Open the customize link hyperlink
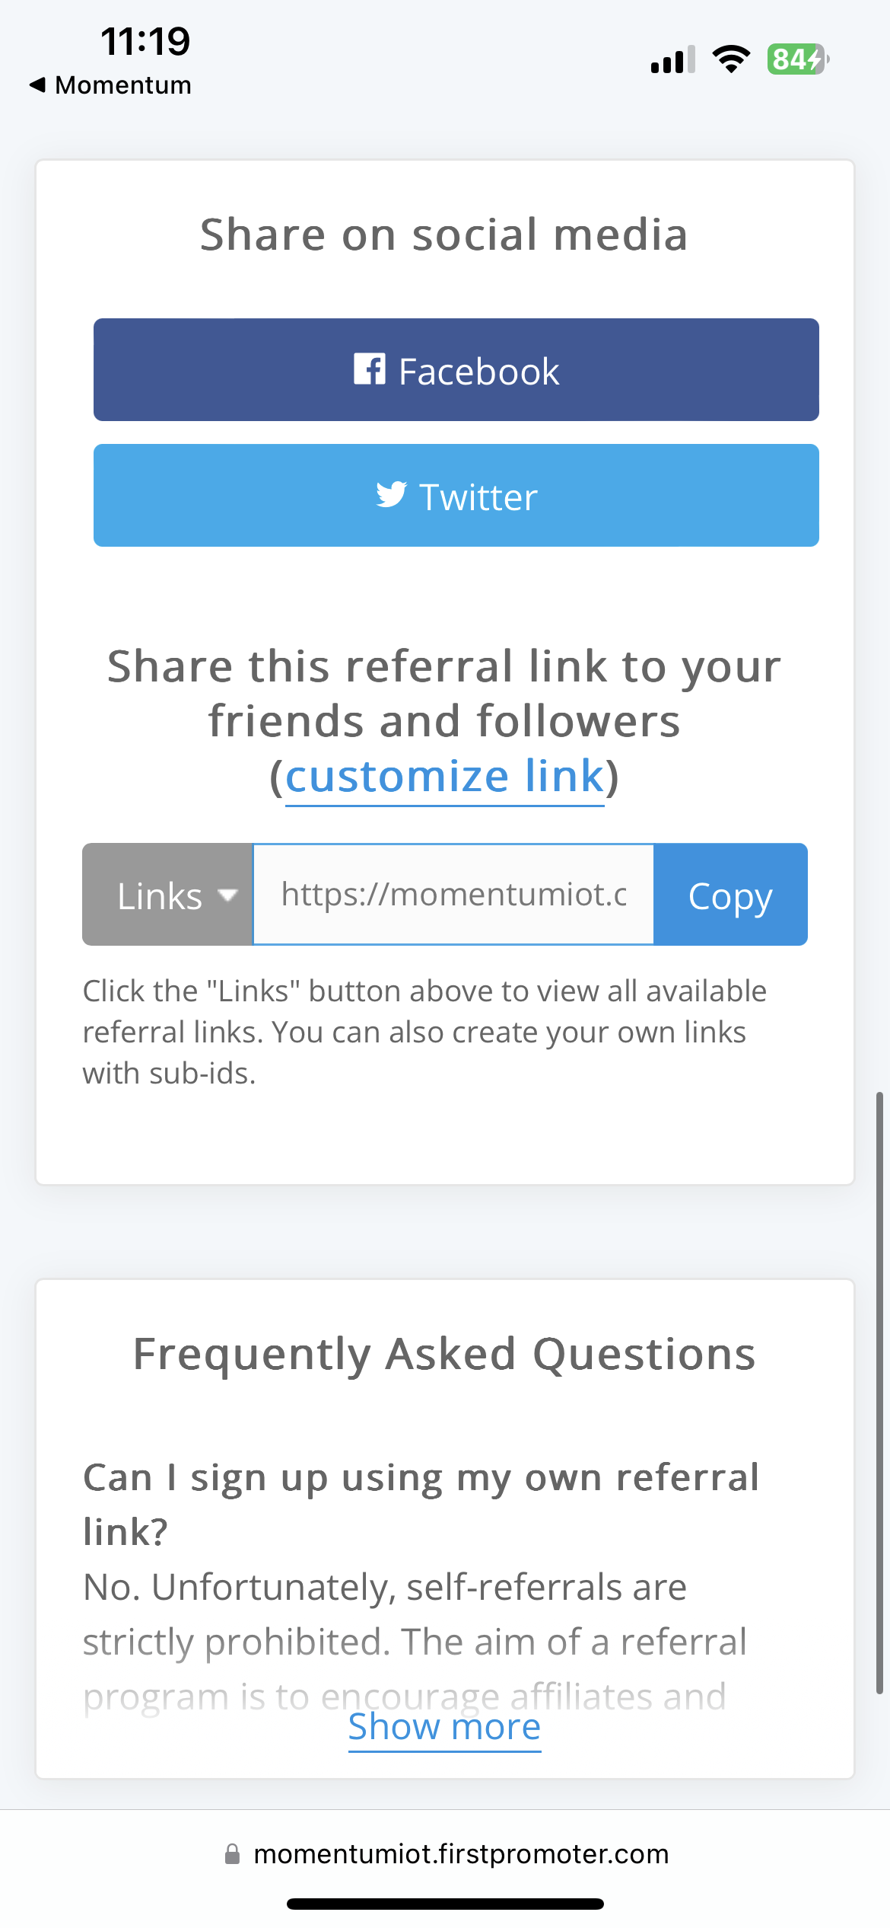 (444, 777)
